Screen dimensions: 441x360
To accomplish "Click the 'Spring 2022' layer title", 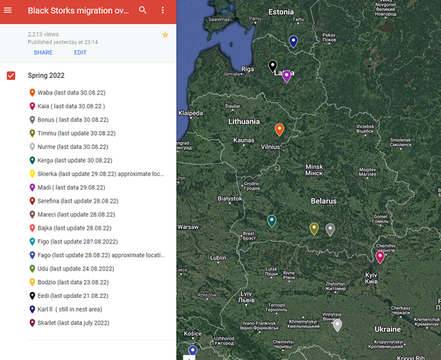I will point(46,75).
